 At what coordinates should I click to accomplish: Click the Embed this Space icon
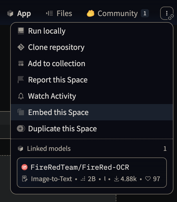click(21, 112)
